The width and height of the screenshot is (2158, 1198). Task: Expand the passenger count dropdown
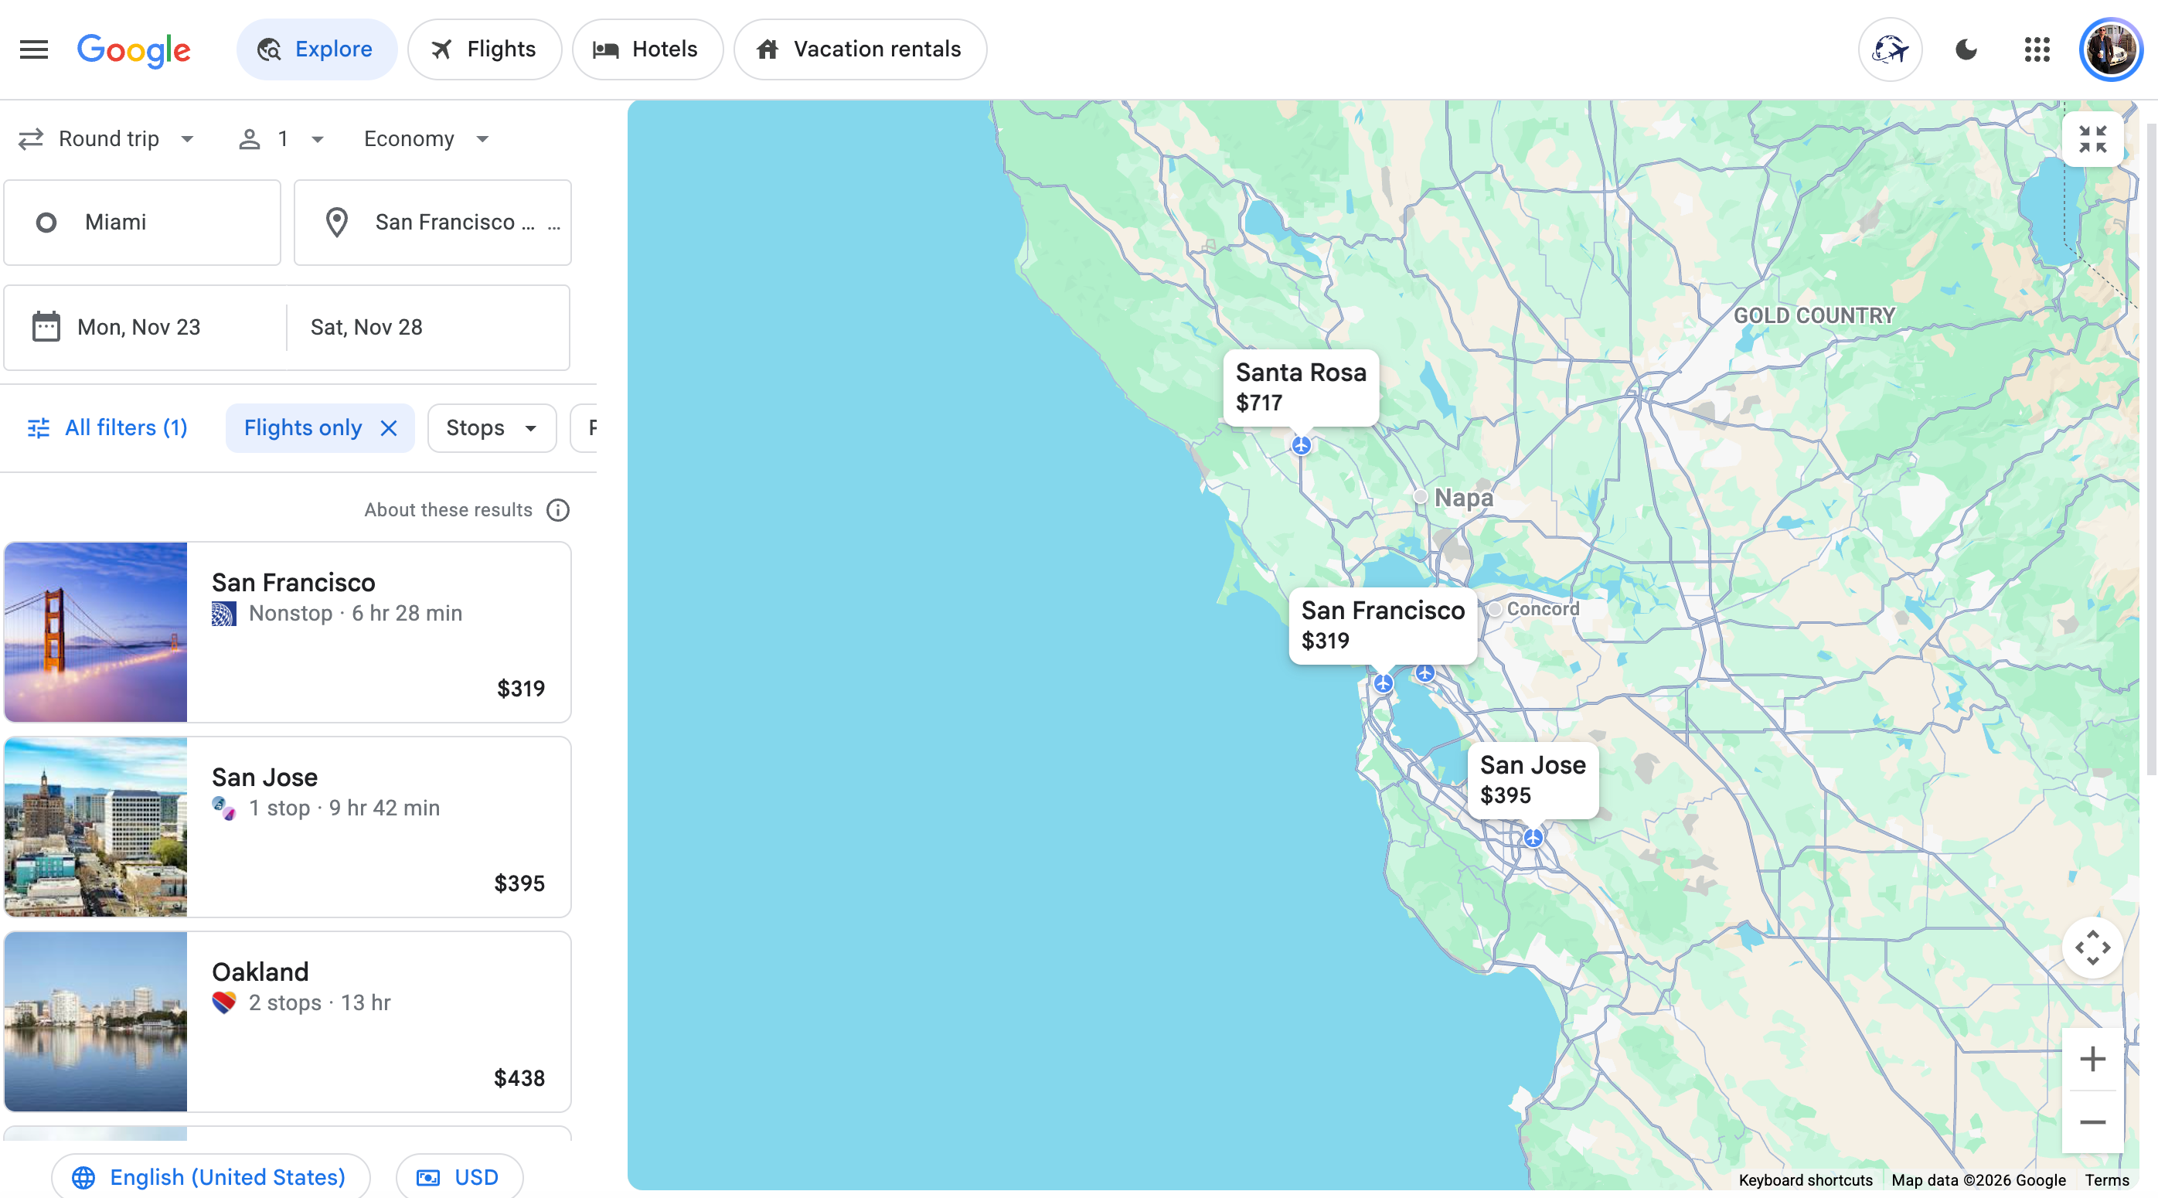(281, 139)
